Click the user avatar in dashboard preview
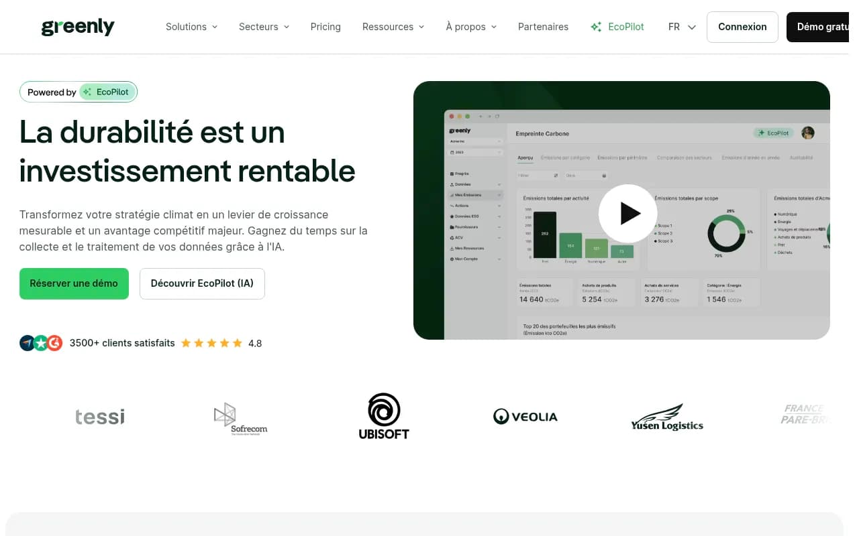Image resolution: width=859 pixels, height=536 pixels. coord(808,133)
